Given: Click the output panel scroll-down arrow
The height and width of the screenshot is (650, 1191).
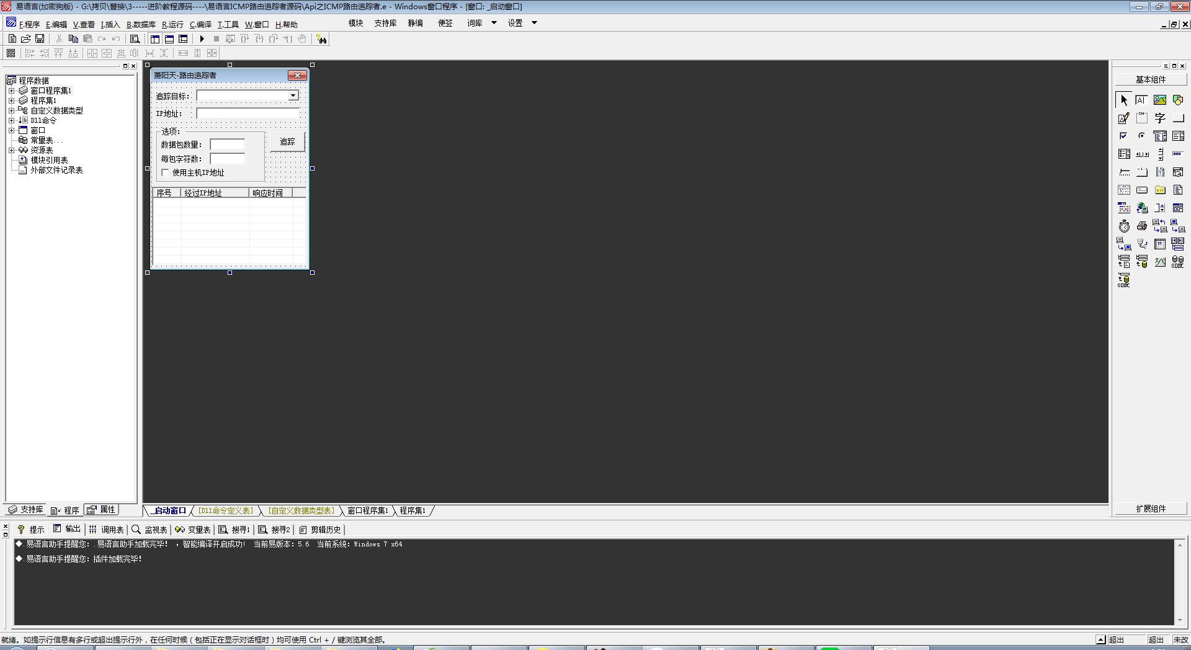Looking at the screenshot, I should coord(1179,620).
